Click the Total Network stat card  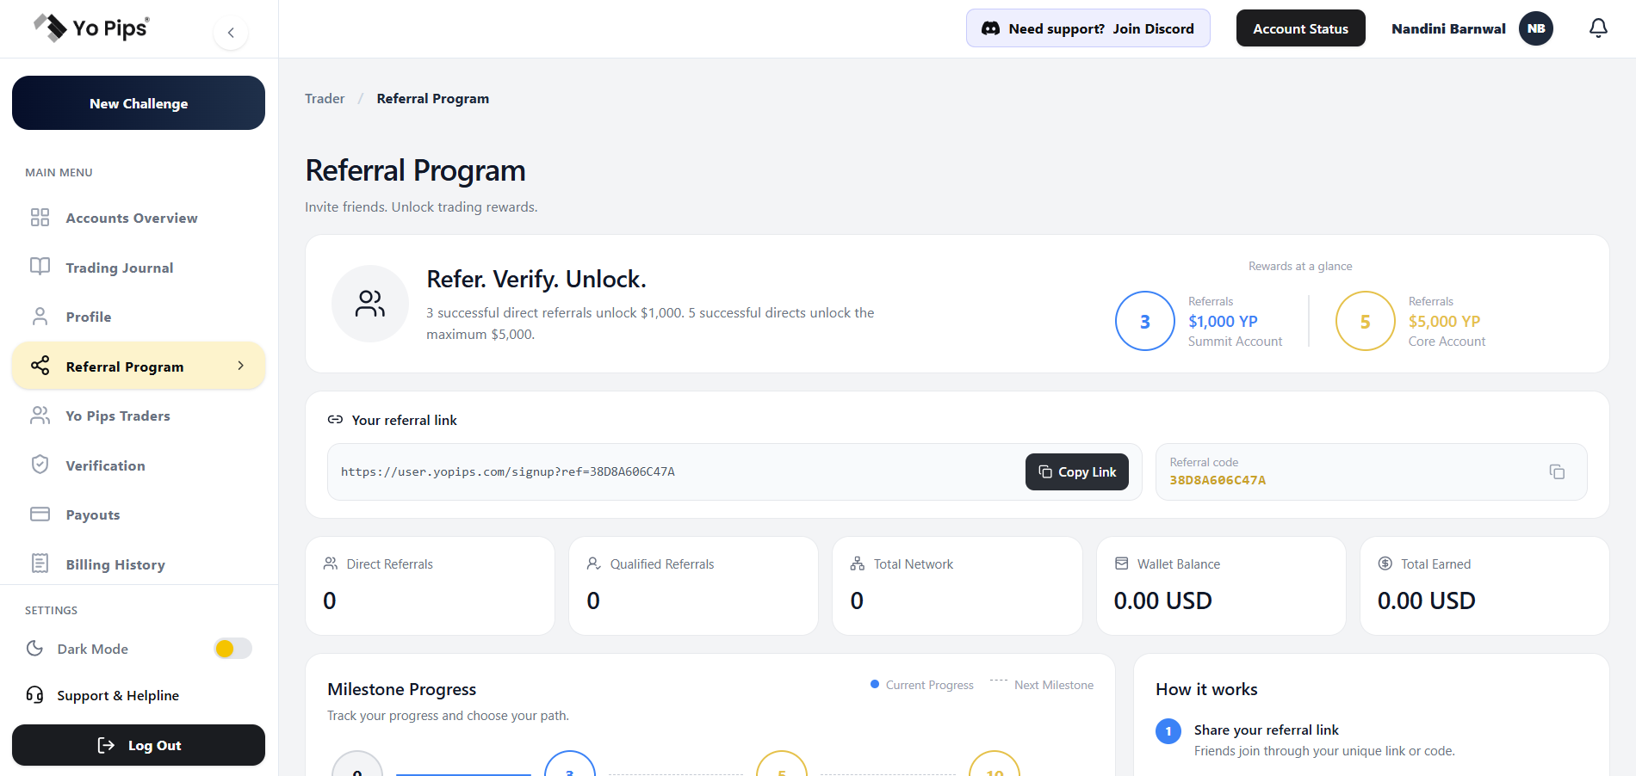(957, 586)
